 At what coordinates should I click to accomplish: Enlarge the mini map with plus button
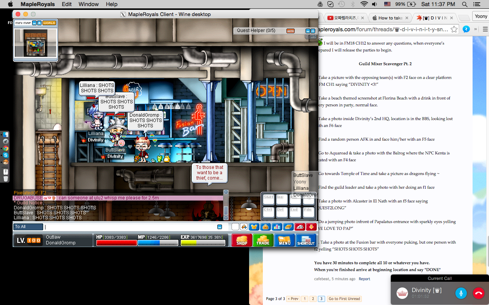coord(39,23)
